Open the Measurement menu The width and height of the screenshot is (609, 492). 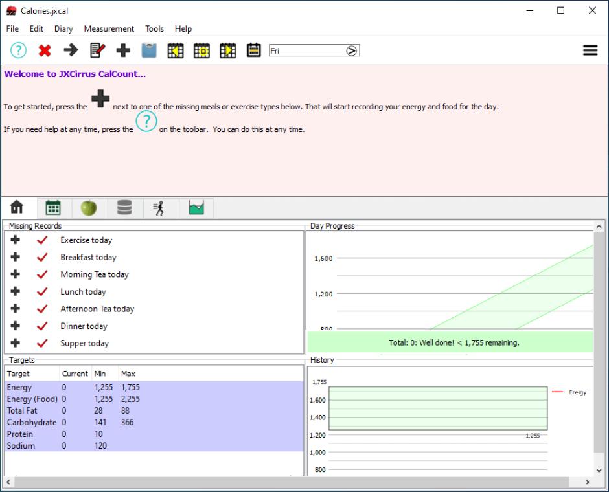(109, 28)
